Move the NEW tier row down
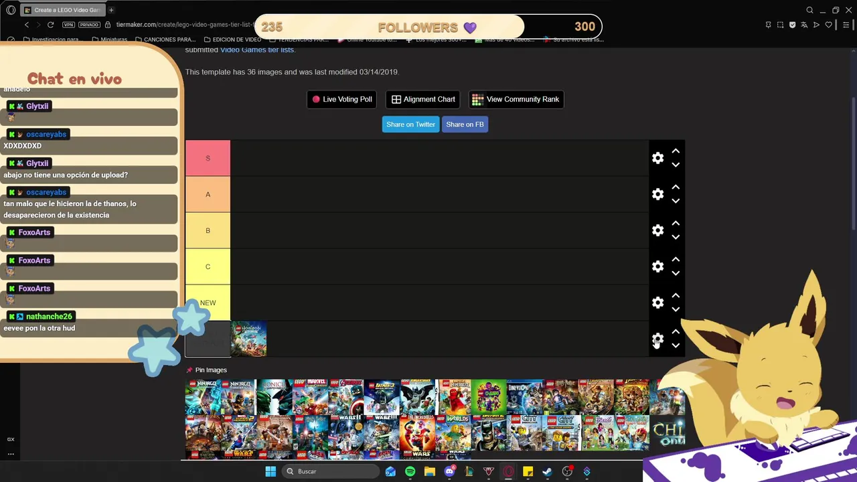The height and width of the screenshot is (482, 857). point(676,309)
